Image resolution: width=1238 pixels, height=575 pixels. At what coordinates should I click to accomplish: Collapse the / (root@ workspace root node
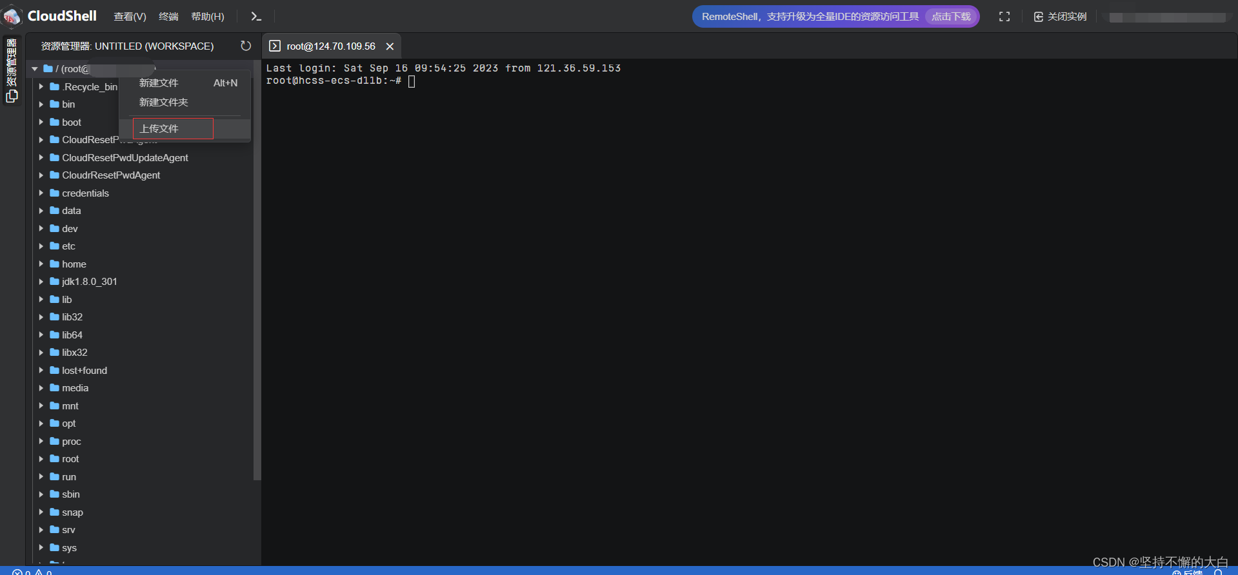click(x=35, y=68)
